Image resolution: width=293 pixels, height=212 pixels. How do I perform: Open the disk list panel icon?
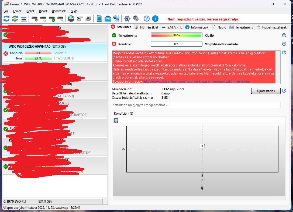[x=24, y=19]
